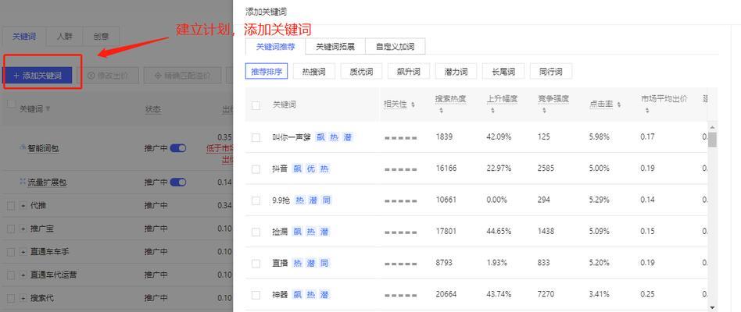This screenshot has height=312, width=741.
Task: Click the 同 tag on 直播 row
Action: tap(324, 263)
